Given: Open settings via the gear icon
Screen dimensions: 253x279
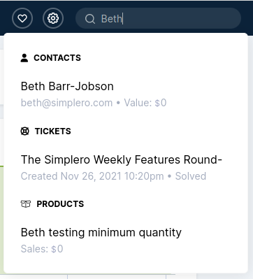Looking at the screenshot, I should (53, 18).
